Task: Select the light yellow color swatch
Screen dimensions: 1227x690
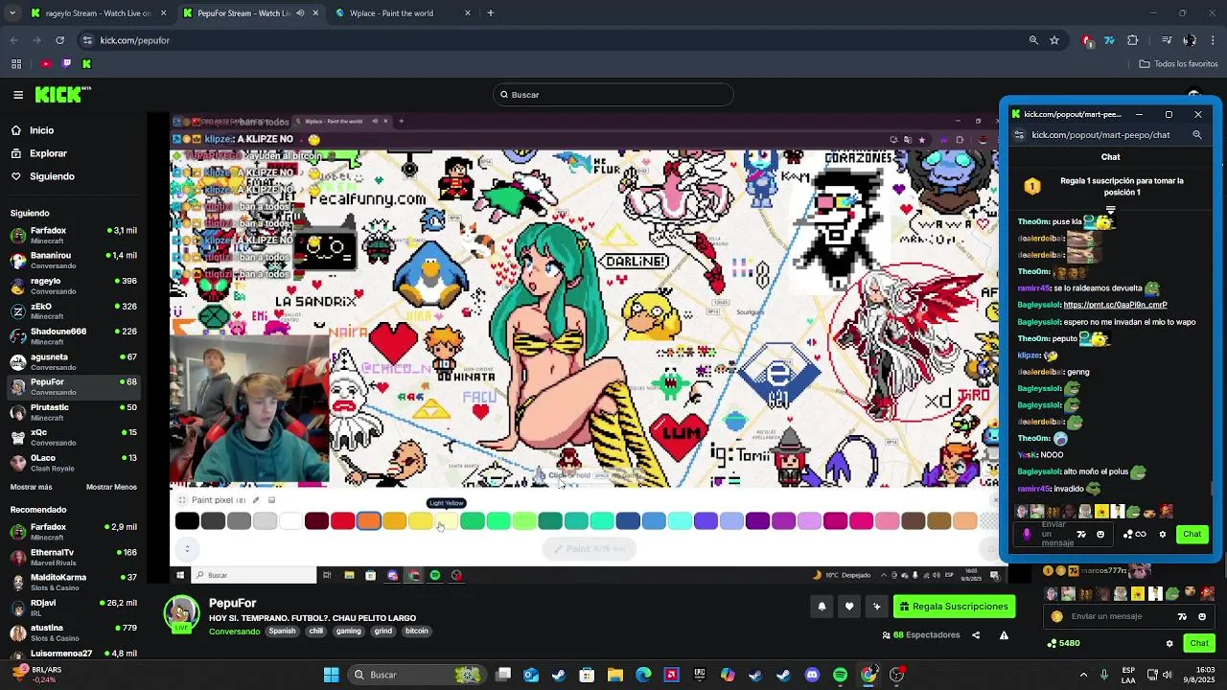Action: 446,520
